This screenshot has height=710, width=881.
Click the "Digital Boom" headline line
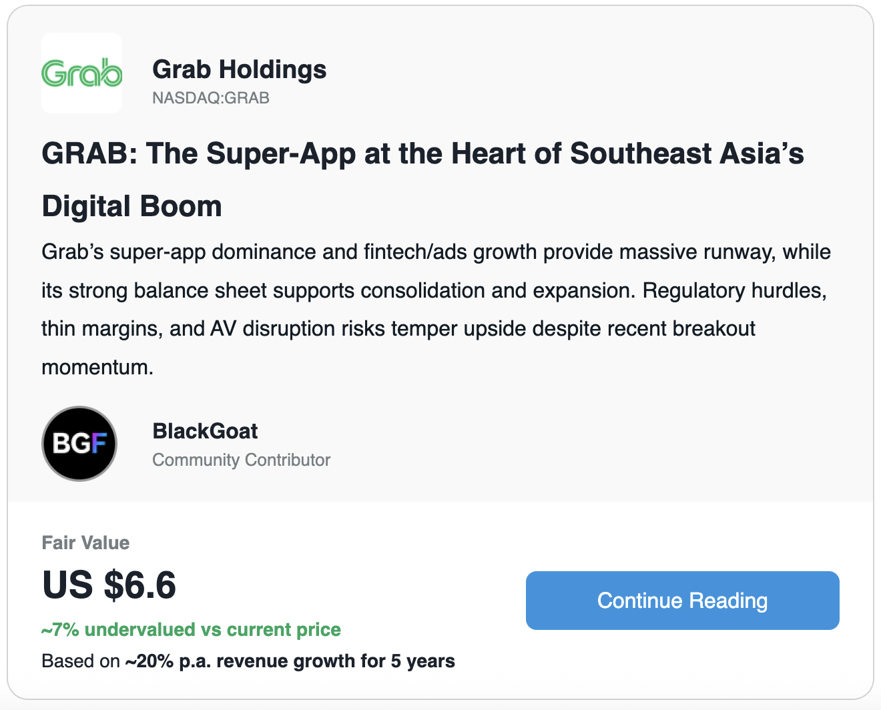pos(131,206)
